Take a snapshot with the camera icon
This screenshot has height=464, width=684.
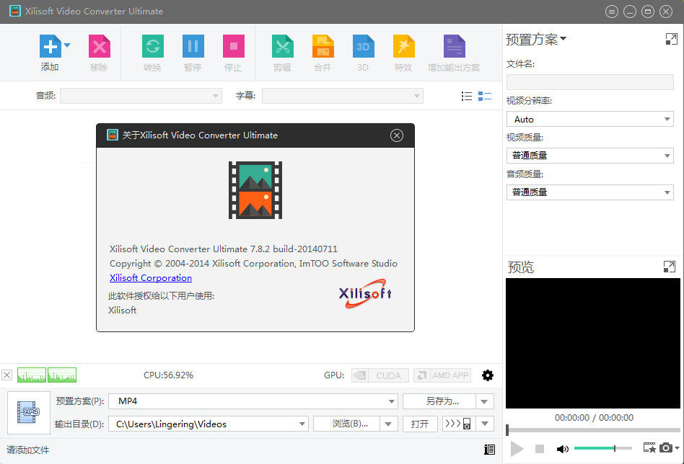coord(665,447)
